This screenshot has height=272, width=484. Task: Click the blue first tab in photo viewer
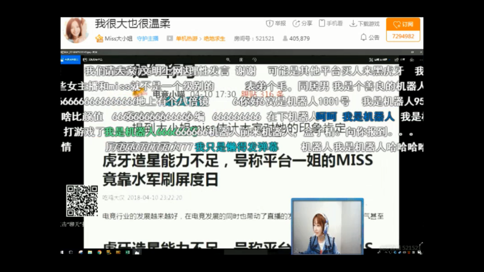pos(71,60)
